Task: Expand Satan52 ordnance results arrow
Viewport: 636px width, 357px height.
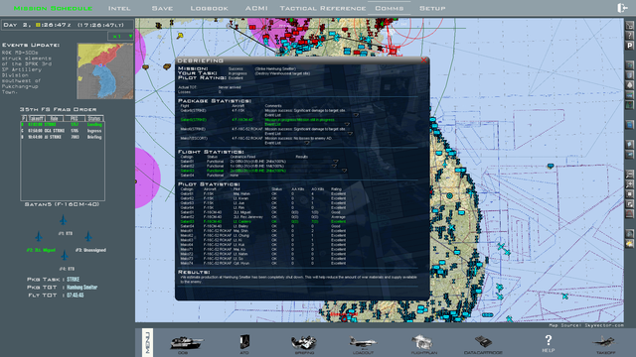Action: [x=334, y=166]
